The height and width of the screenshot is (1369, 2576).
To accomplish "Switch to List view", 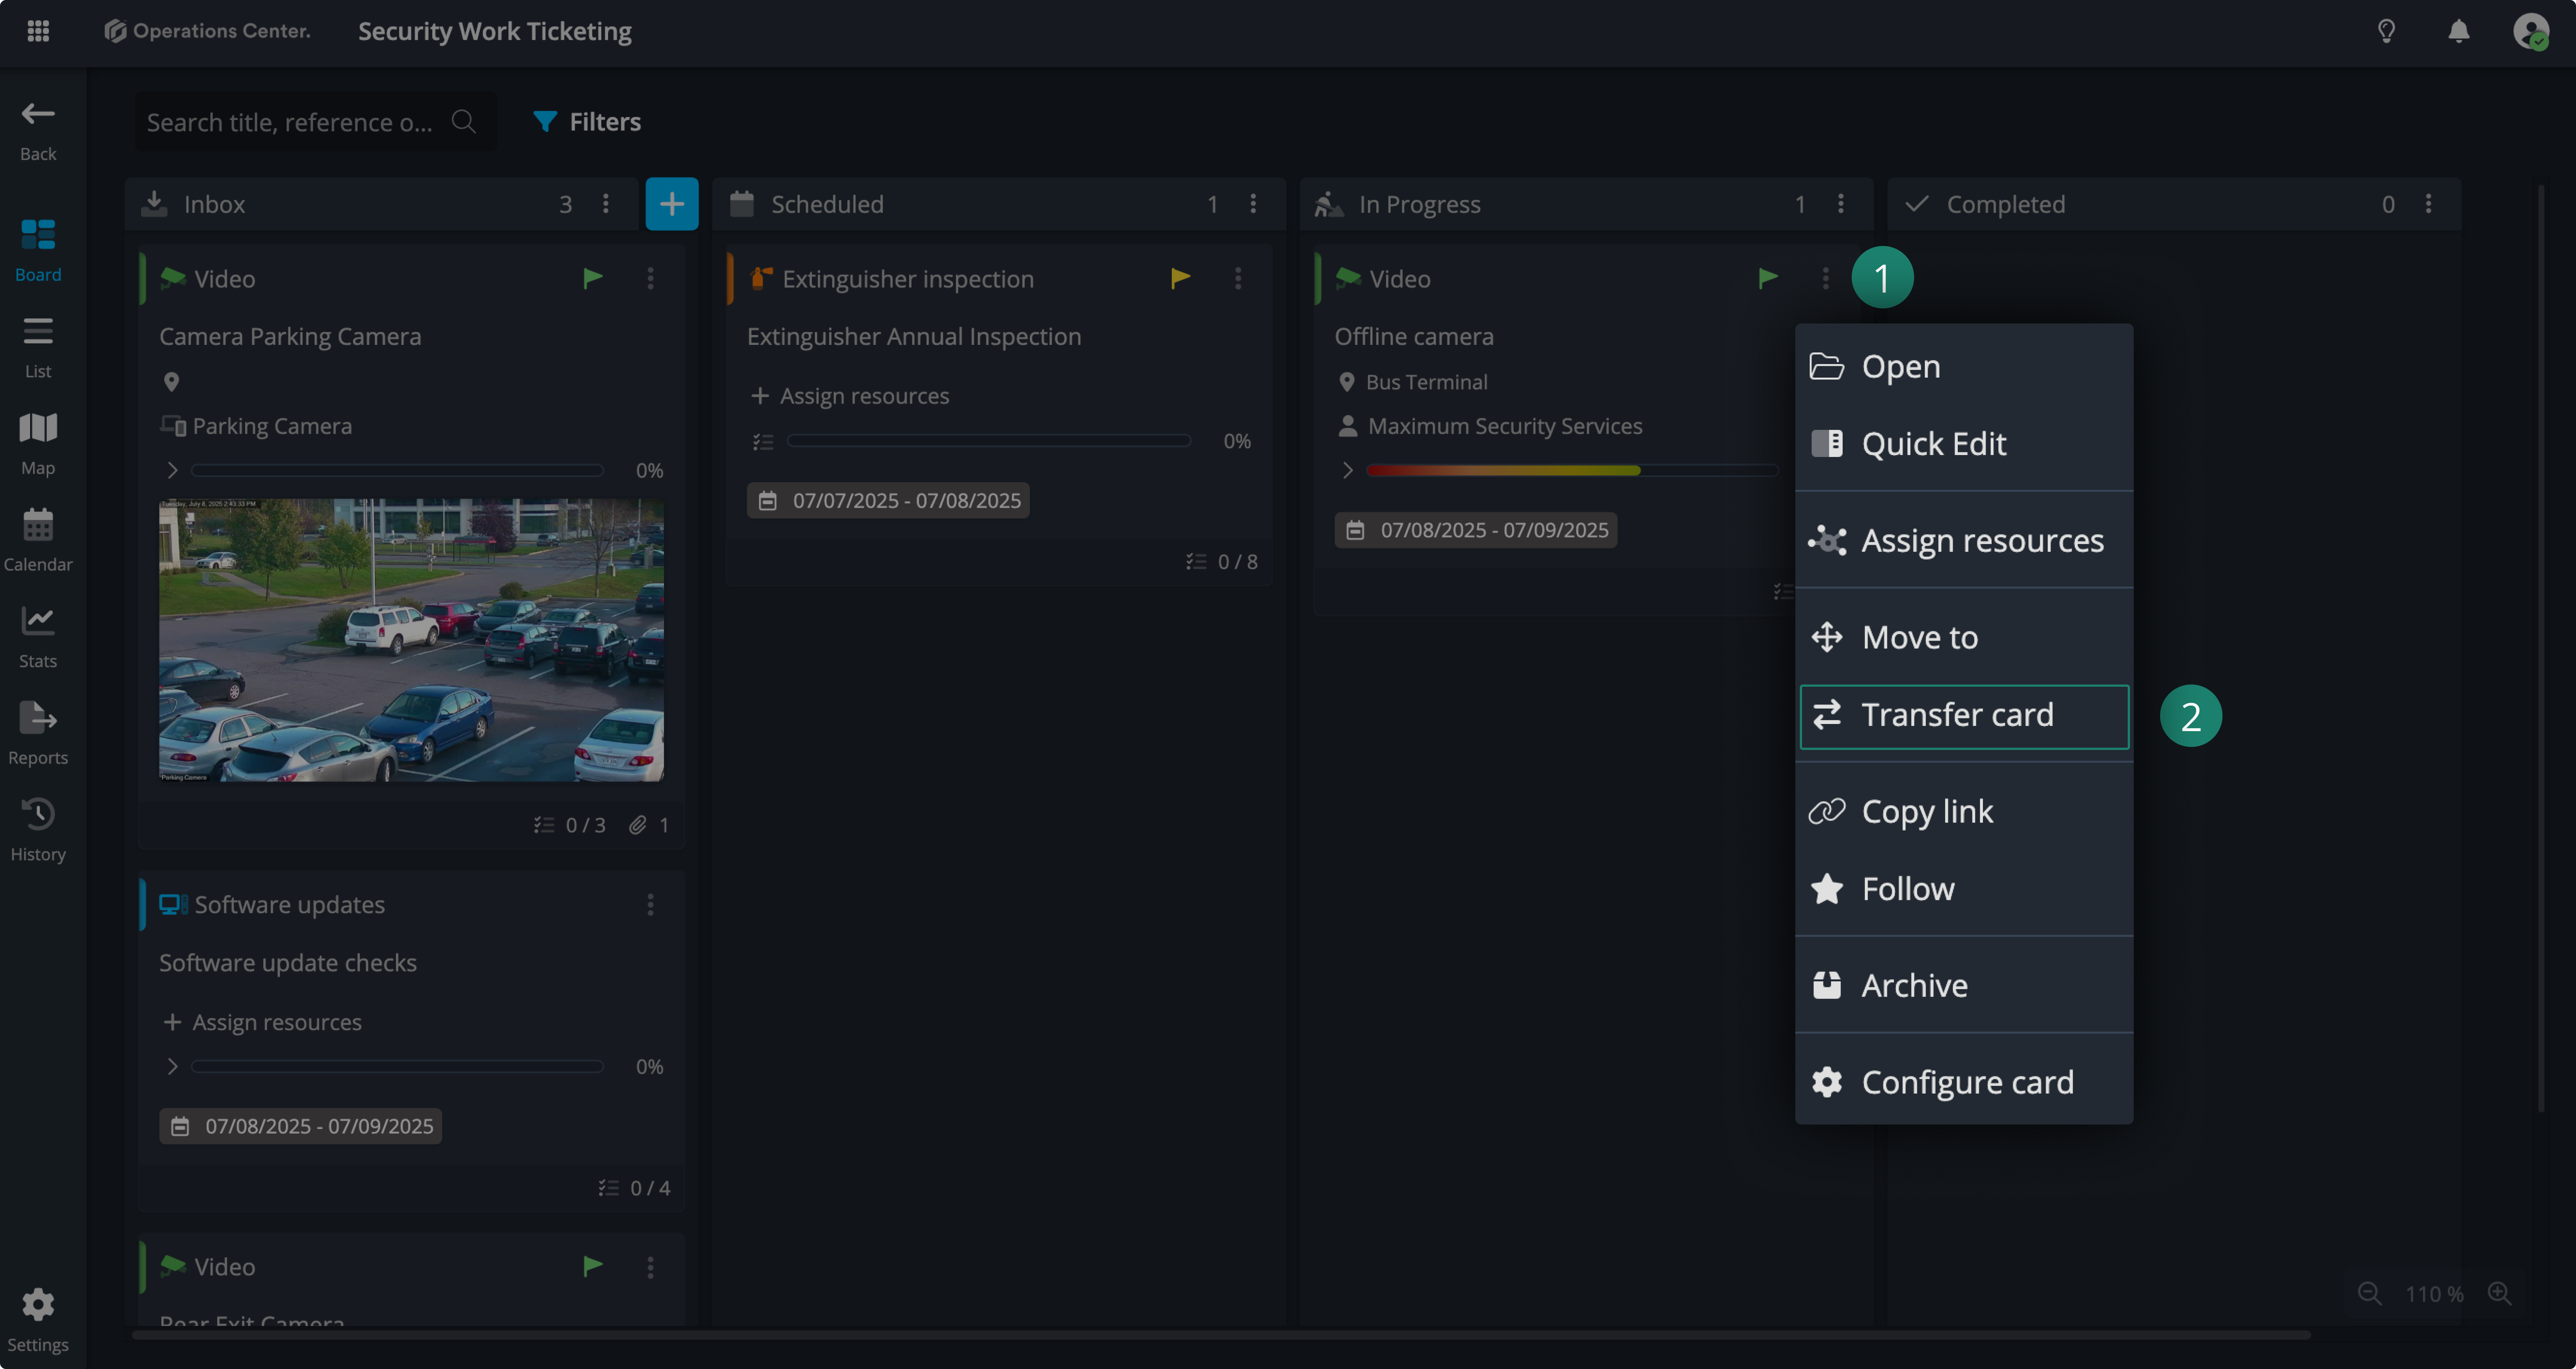I will 38,347.
